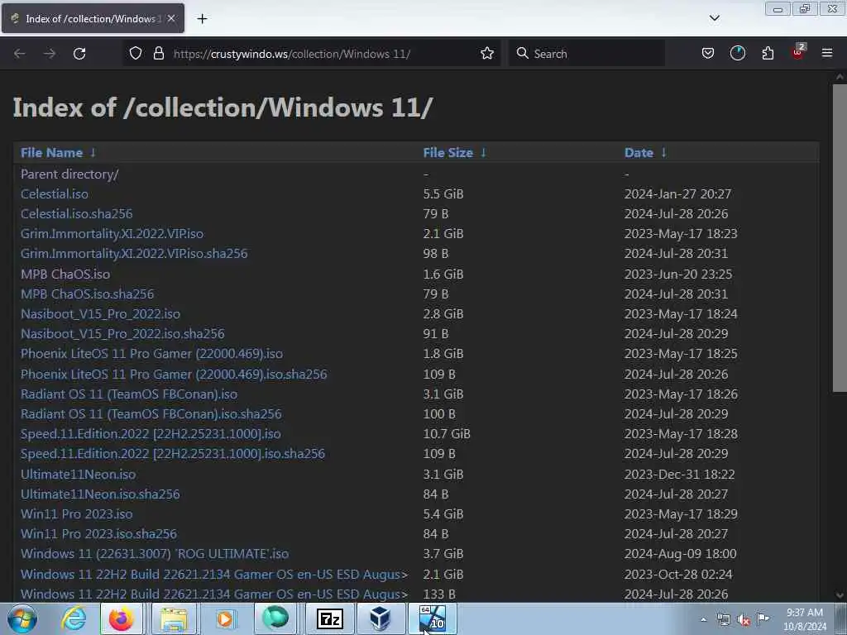
Task: Download MPB ChaOS.iso
Action: 65,274
